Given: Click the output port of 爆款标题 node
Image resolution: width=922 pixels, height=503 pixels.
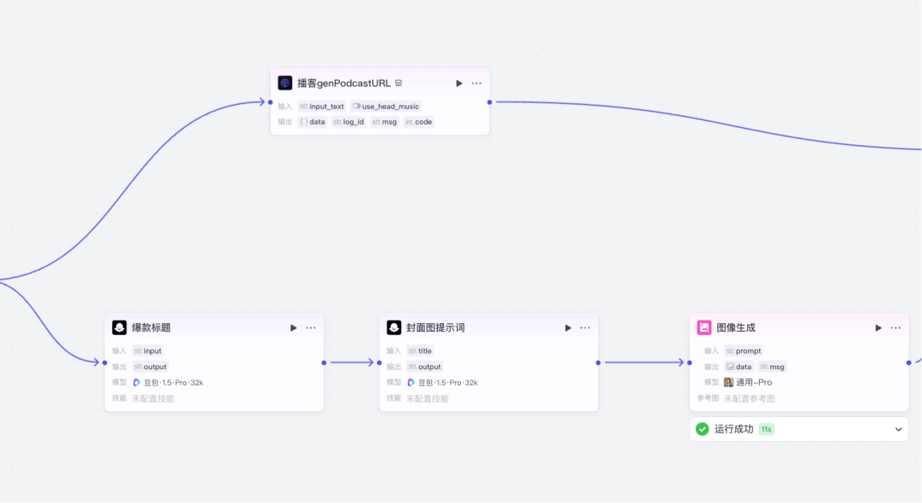Looking at the screenshot, I should click(x=324, y=362).
